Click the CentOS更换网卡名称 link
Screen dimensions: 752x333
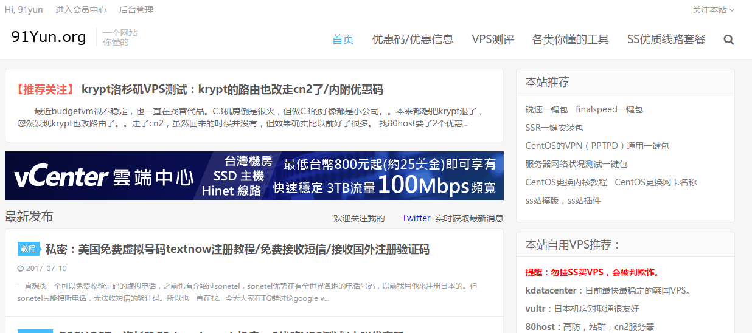tap(655, 182)
